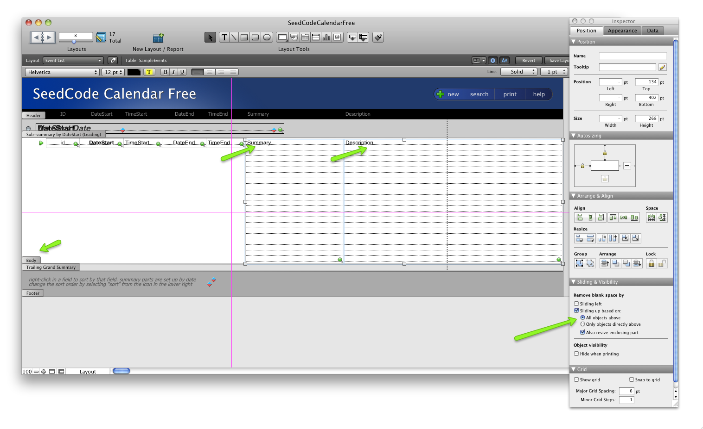Check Hide when printing
Viewport: 703px width, 429px height.
pyautogui.click(x=576, y=354)
